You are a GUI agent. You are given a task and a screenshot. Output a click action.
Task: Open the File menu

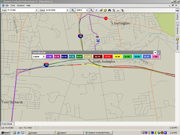tap(7, 5)
